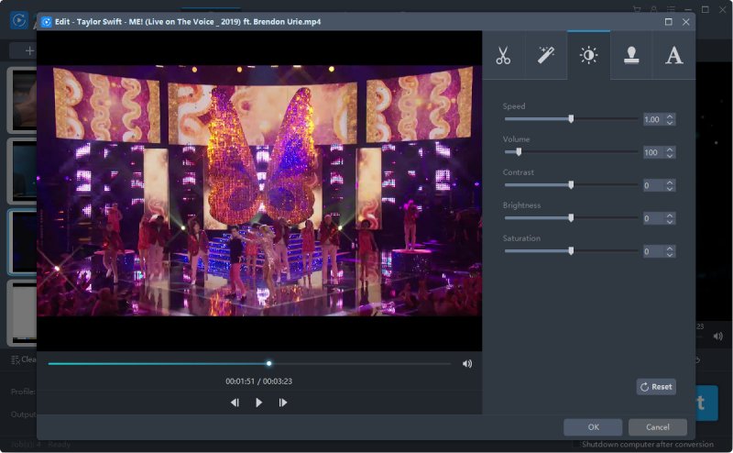The width and height of the screenshot is (733, 453).
Task: Click the Speed slider handle
Action: click(x=571, y=119)
